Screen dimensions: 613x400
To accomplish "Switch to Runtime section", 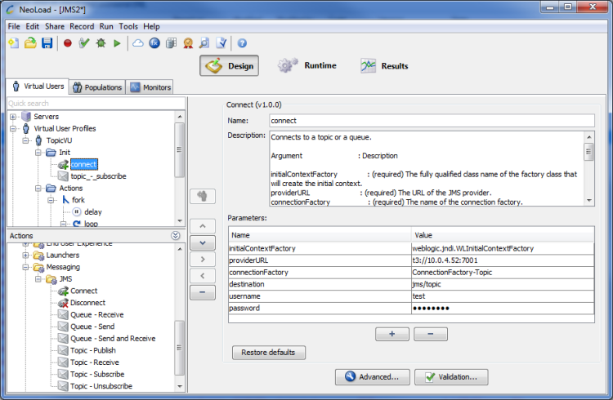I will click(x=307, y=66).
